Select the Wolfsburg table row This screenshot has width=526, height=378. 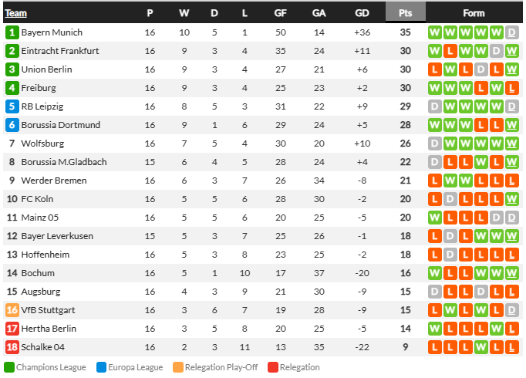[x=263, y=143]
